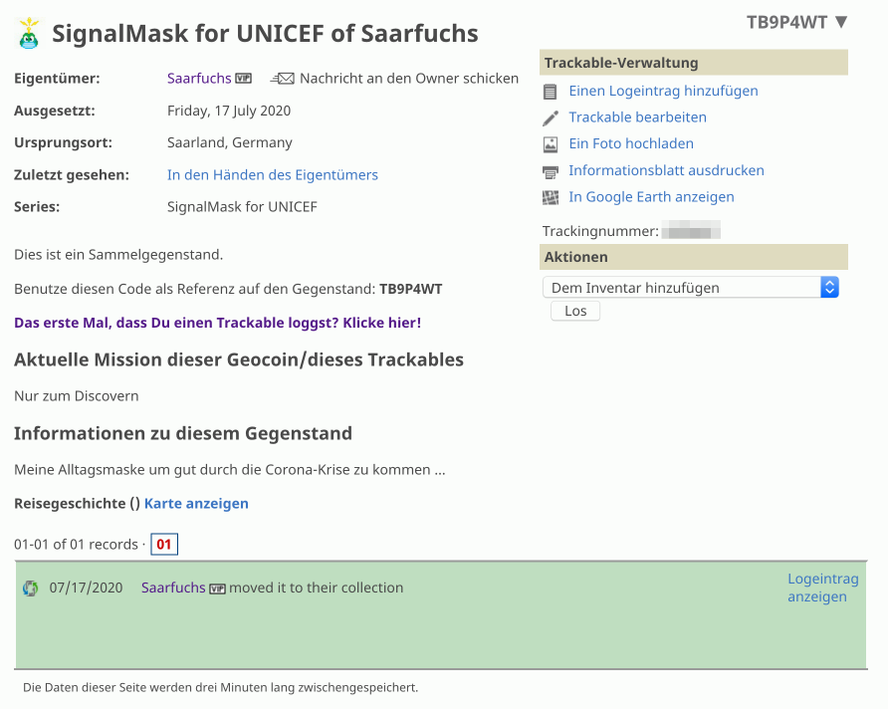Select page 01 in records pagination
Screen dimensions: 888x709
(x=164, y=545)
